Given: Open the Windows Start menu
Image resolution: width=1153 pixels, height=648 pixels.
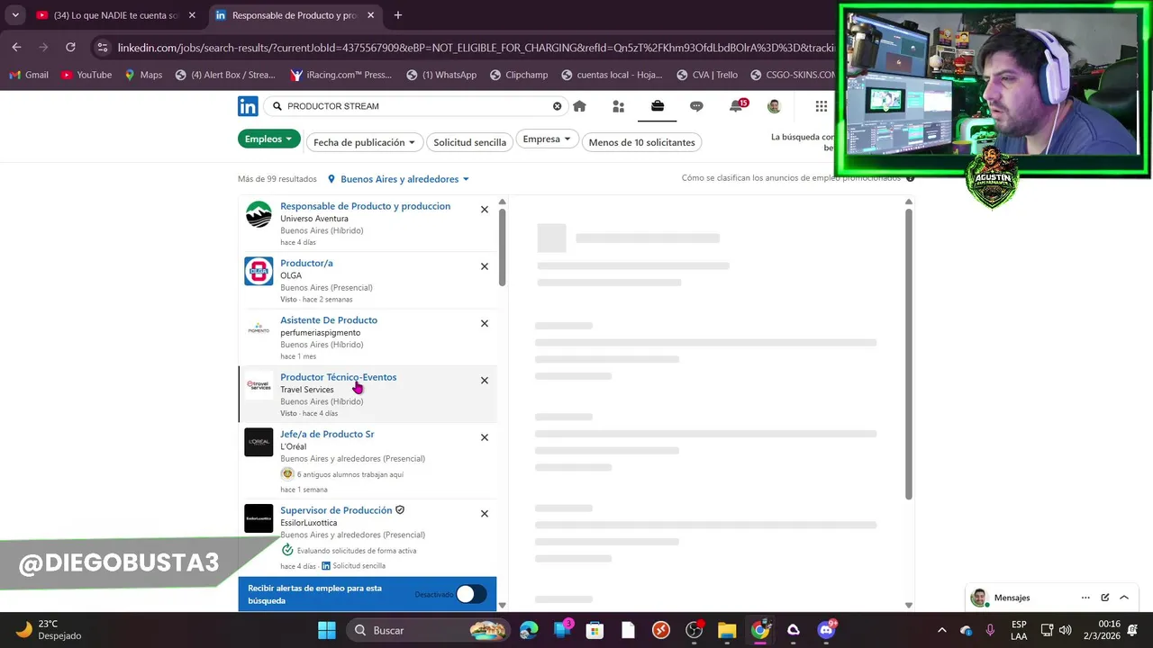Looking at the screenshot, I should pos(327,630).
